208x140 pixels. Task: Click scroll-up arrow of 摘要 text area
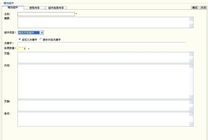pyautogui.click(x=191, y=19)
